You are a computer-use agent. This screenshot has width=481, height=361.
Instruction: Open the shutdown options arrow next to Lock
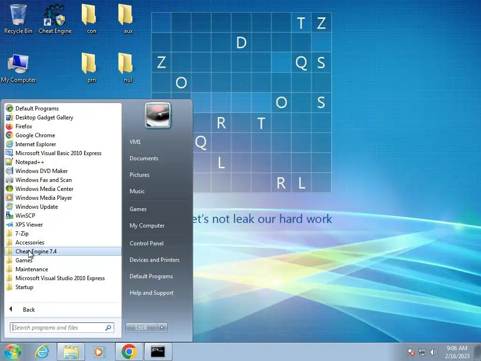162,328
